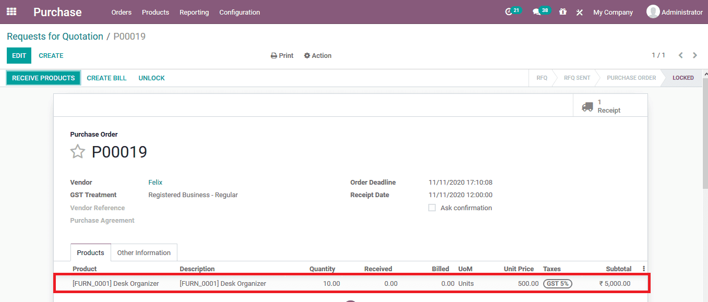Click the Billed column header
This screenshot has height=302, width=708.
[x=440, y=269]
